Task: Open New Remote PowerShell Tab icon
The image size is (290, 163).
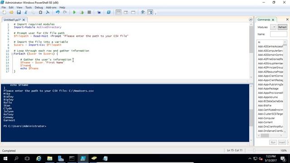Action: 99,12
